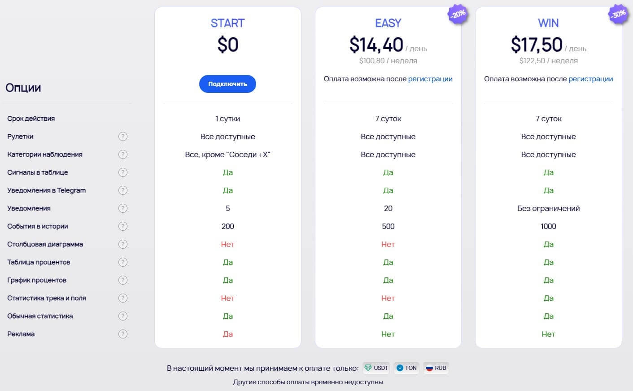This screenshot has height=391, width=633.
Task: Click the -30% discount badge on WIN
Action: [x=618, y=14]
